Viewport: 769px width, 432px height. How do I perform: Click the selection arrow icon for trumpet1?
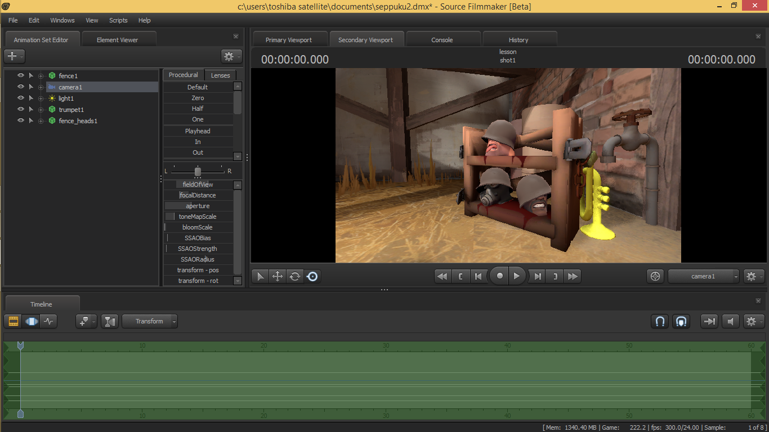[31, 110]
